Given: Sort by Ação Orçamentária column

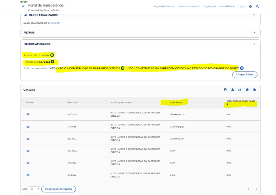Looking at the screenshot, I should click(122, 102).
